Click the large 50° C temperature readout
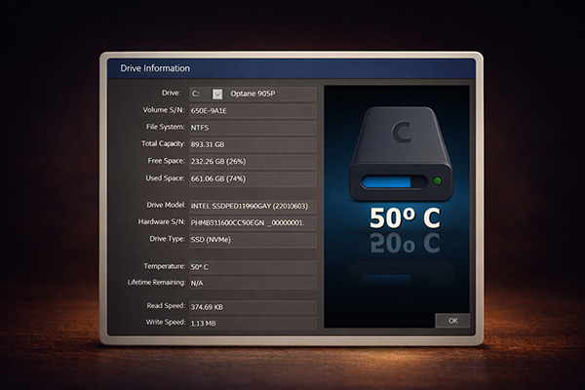Viewport: 585px width, 390px height. click(404, 218)
